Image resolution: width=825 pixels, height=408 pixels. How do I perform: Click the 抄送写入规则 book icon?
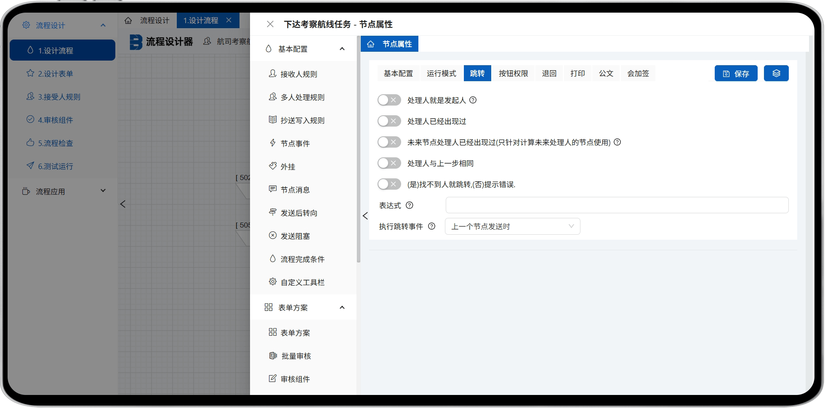tap(272, 120)
